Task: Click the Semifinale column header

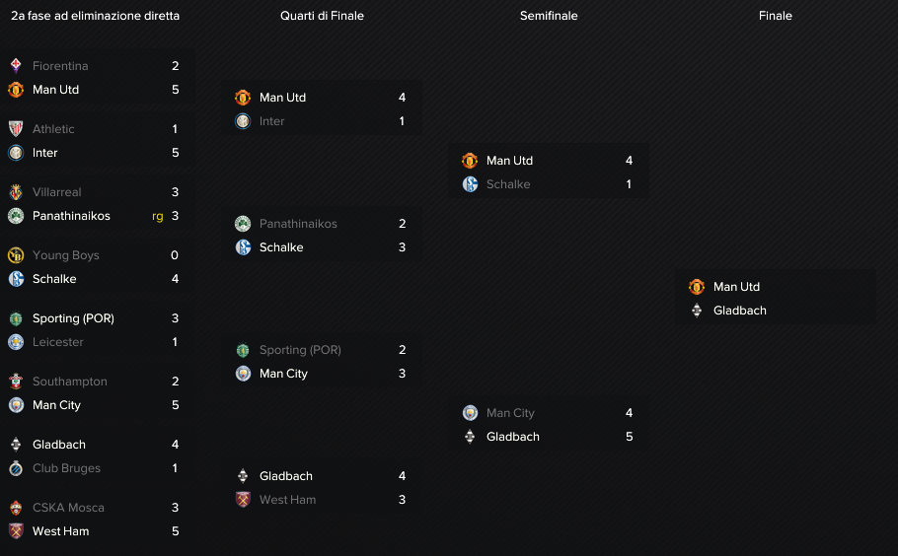Action: tap(549, 16)
